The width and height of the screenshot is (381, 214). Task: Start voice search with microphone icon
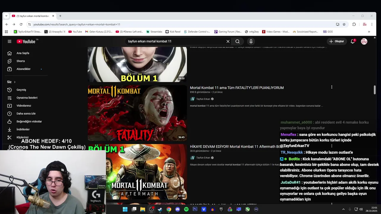(x=251, y=41)
